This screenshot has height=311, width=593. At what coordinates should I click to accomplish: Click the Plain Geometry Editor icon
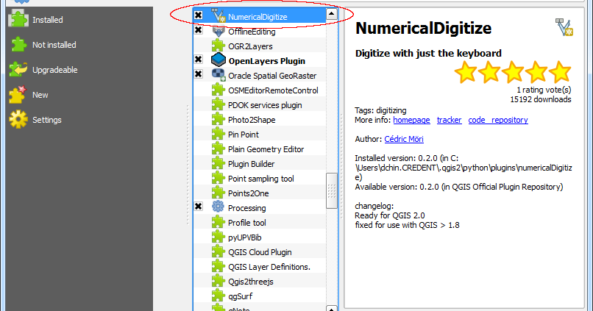[219, 149]
